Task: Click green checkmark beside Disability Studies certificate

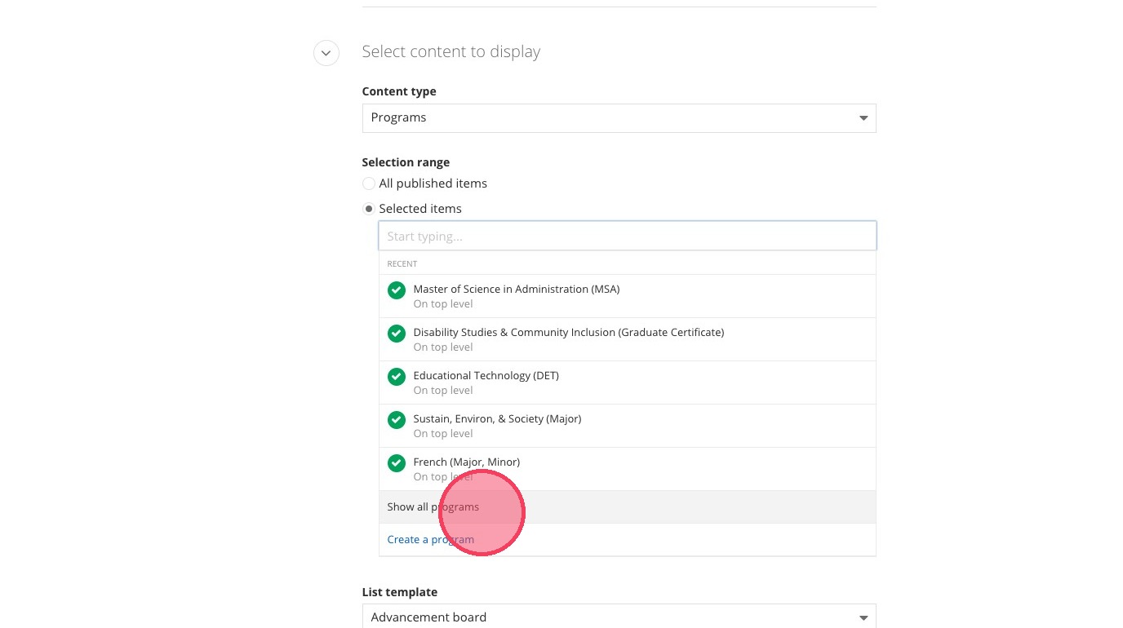Action: click(397, 334)
